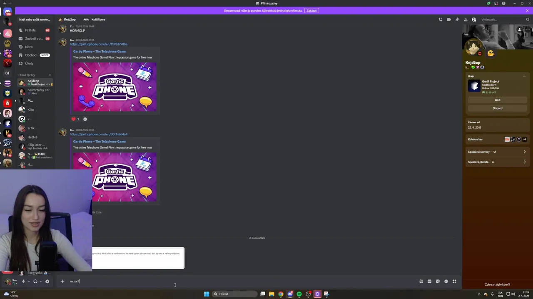Screen dimensions: 533x299
Task: Open Spotify from taskbar
Action: (299, 294)
